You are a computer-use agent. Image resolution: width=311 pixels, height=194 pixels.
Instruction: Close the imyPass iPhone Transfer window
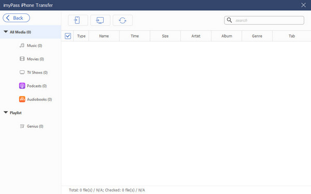[x=303, y=5]
